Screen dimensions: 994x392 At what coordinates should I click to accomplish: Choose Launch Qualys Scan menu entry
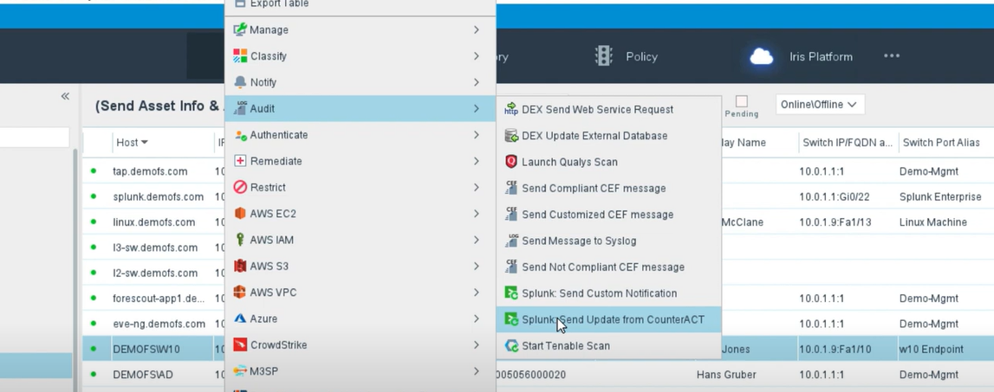pos(608,162)
